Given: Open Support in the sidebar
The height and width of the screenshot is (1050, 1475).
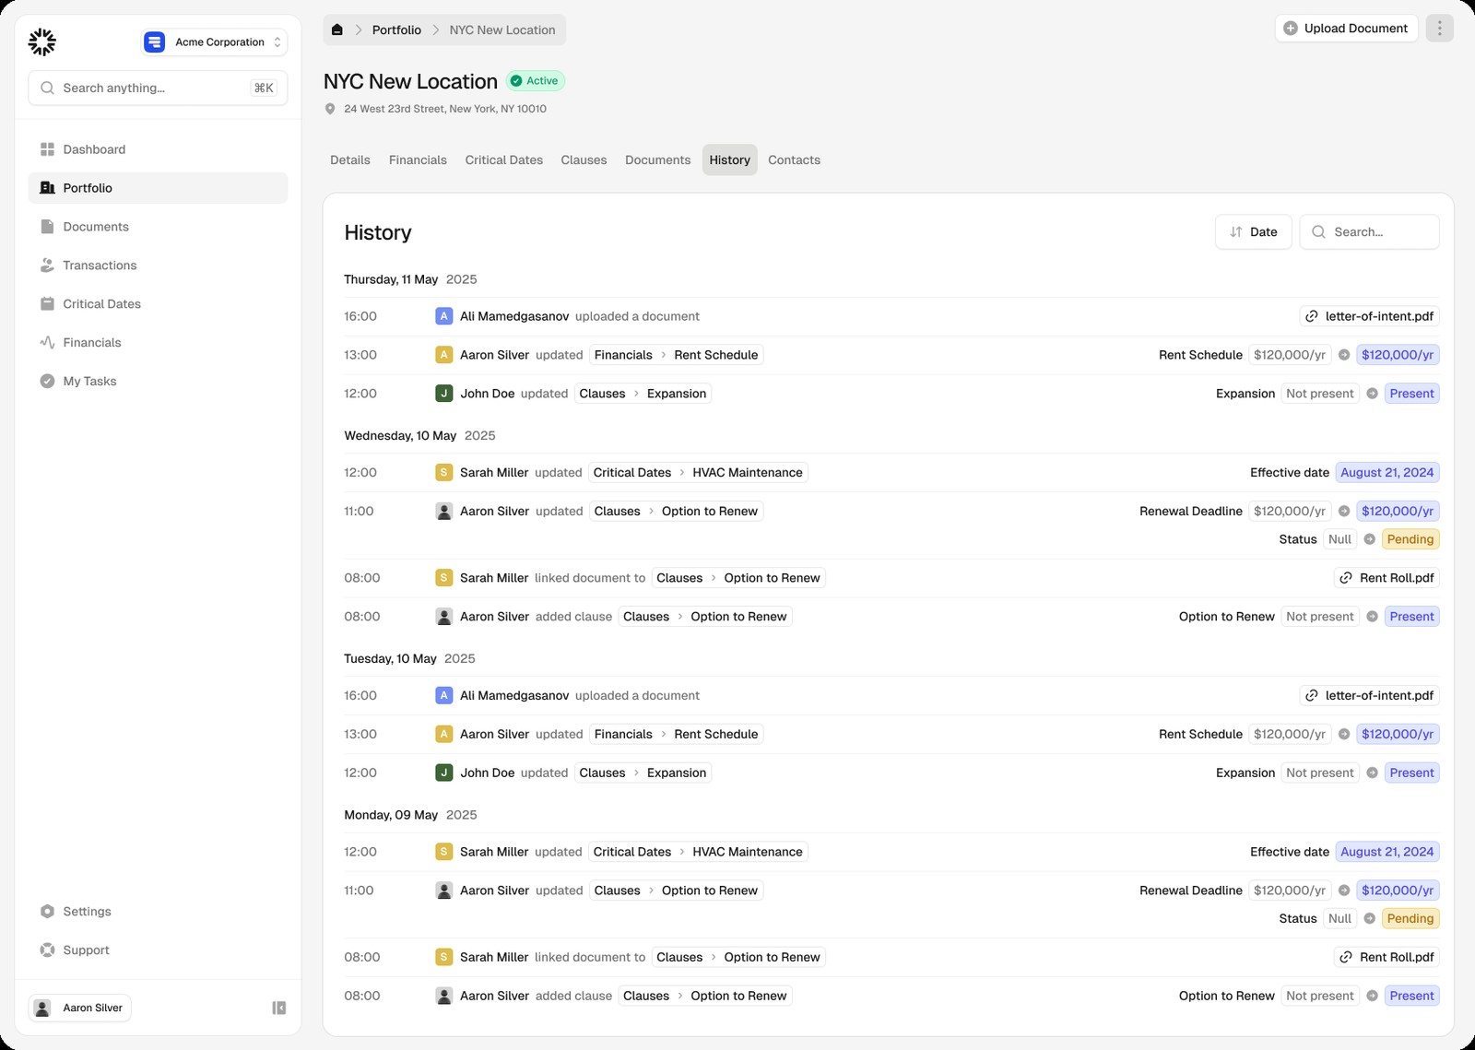Looking at the screenshot, I should 158,950.
